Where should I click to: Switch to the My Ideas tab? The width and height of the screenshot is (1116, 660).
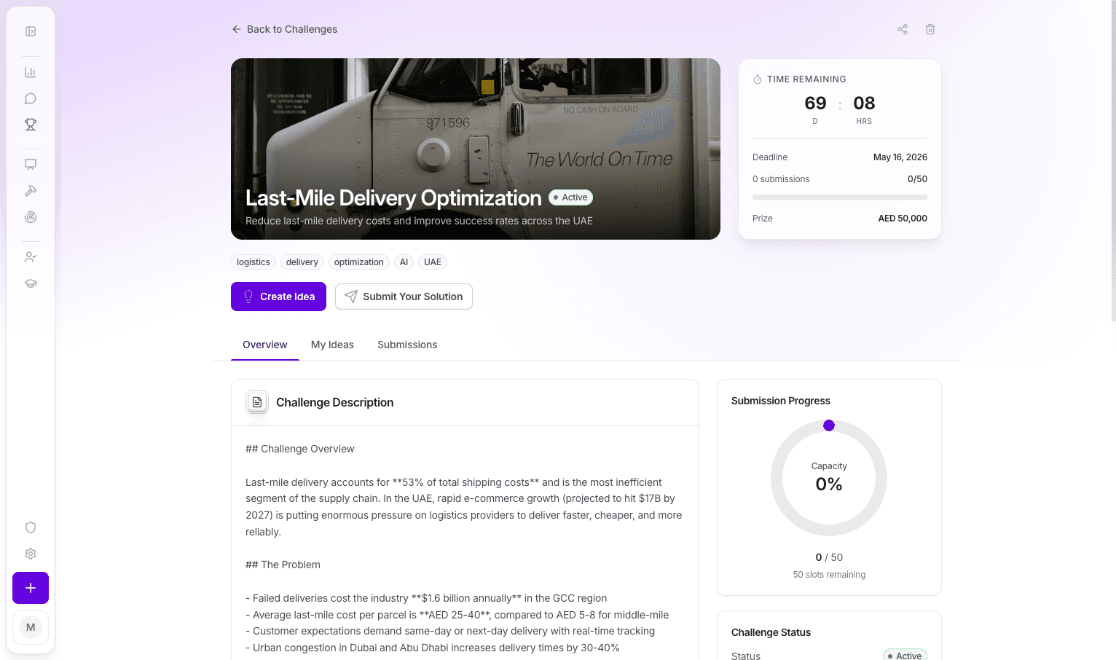click(x=332, y=345)
